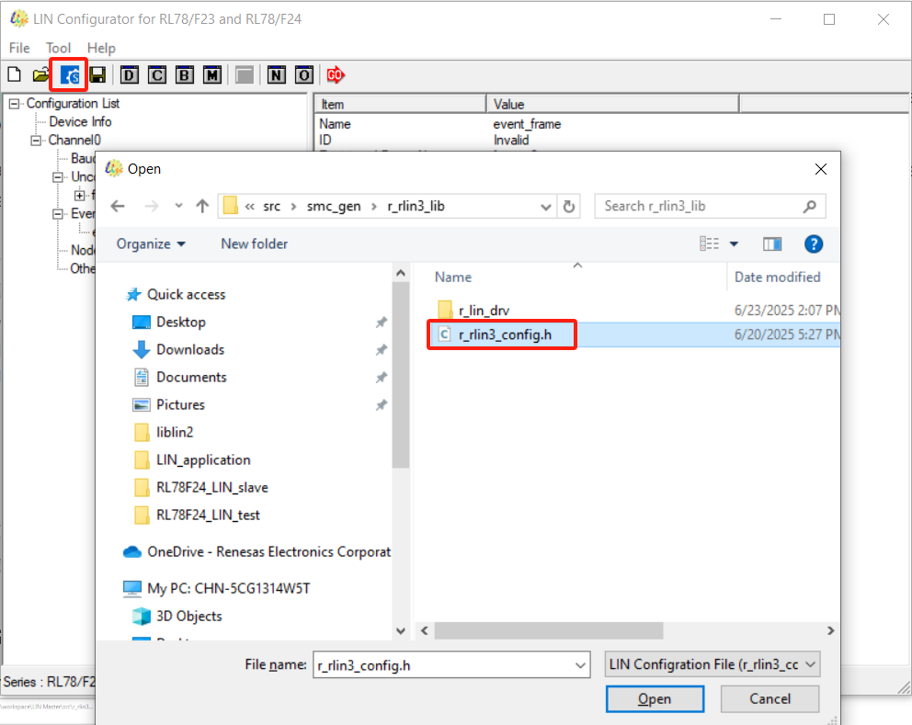Click the 'D' toolbar icon
This screenshot has width=912, height=725.
(x=130, y=75)
